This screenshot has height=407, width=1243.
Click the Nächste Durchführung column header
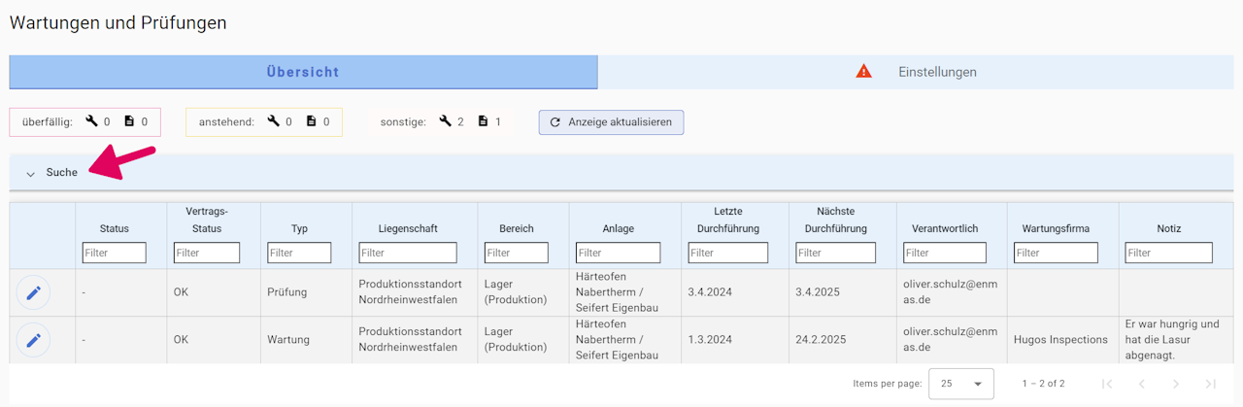click(x=835, y=220)
